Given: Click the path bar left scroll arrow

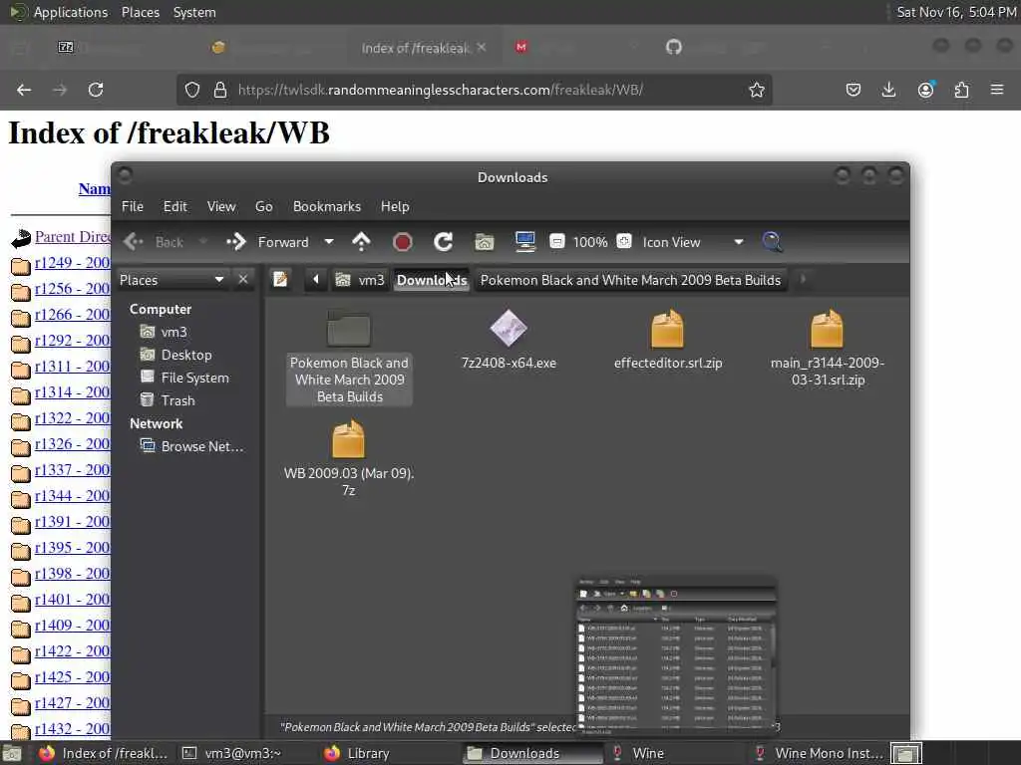Looking at the screenshot, I should coord(316,280).
